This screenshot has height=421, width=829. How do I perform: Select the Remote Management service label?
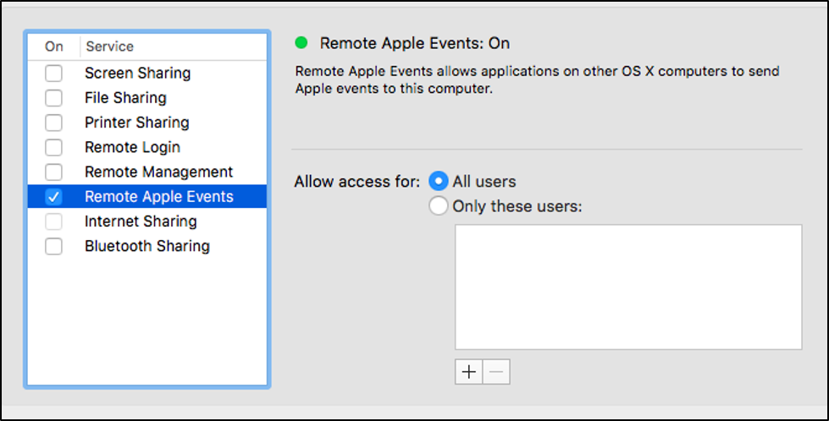[x=158, y=172]
